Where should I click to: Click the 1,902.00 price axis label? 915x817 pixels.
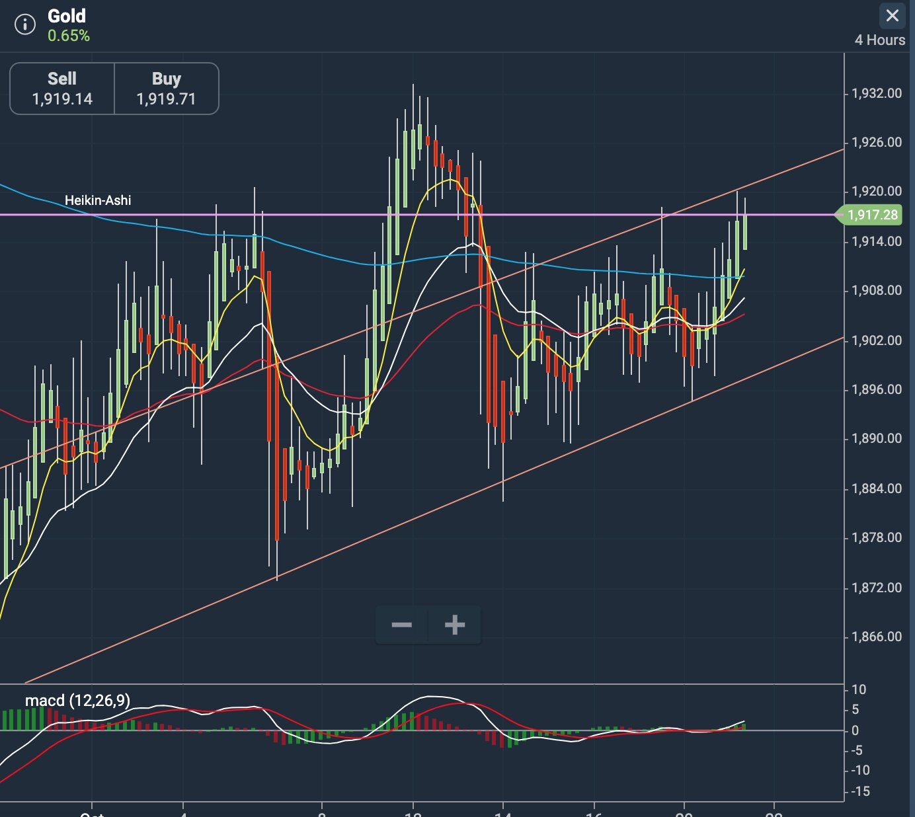[x=877, y=340]
